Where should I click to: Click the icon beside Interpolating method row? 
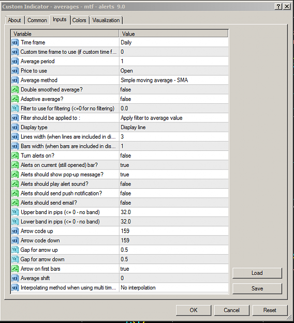15,288
